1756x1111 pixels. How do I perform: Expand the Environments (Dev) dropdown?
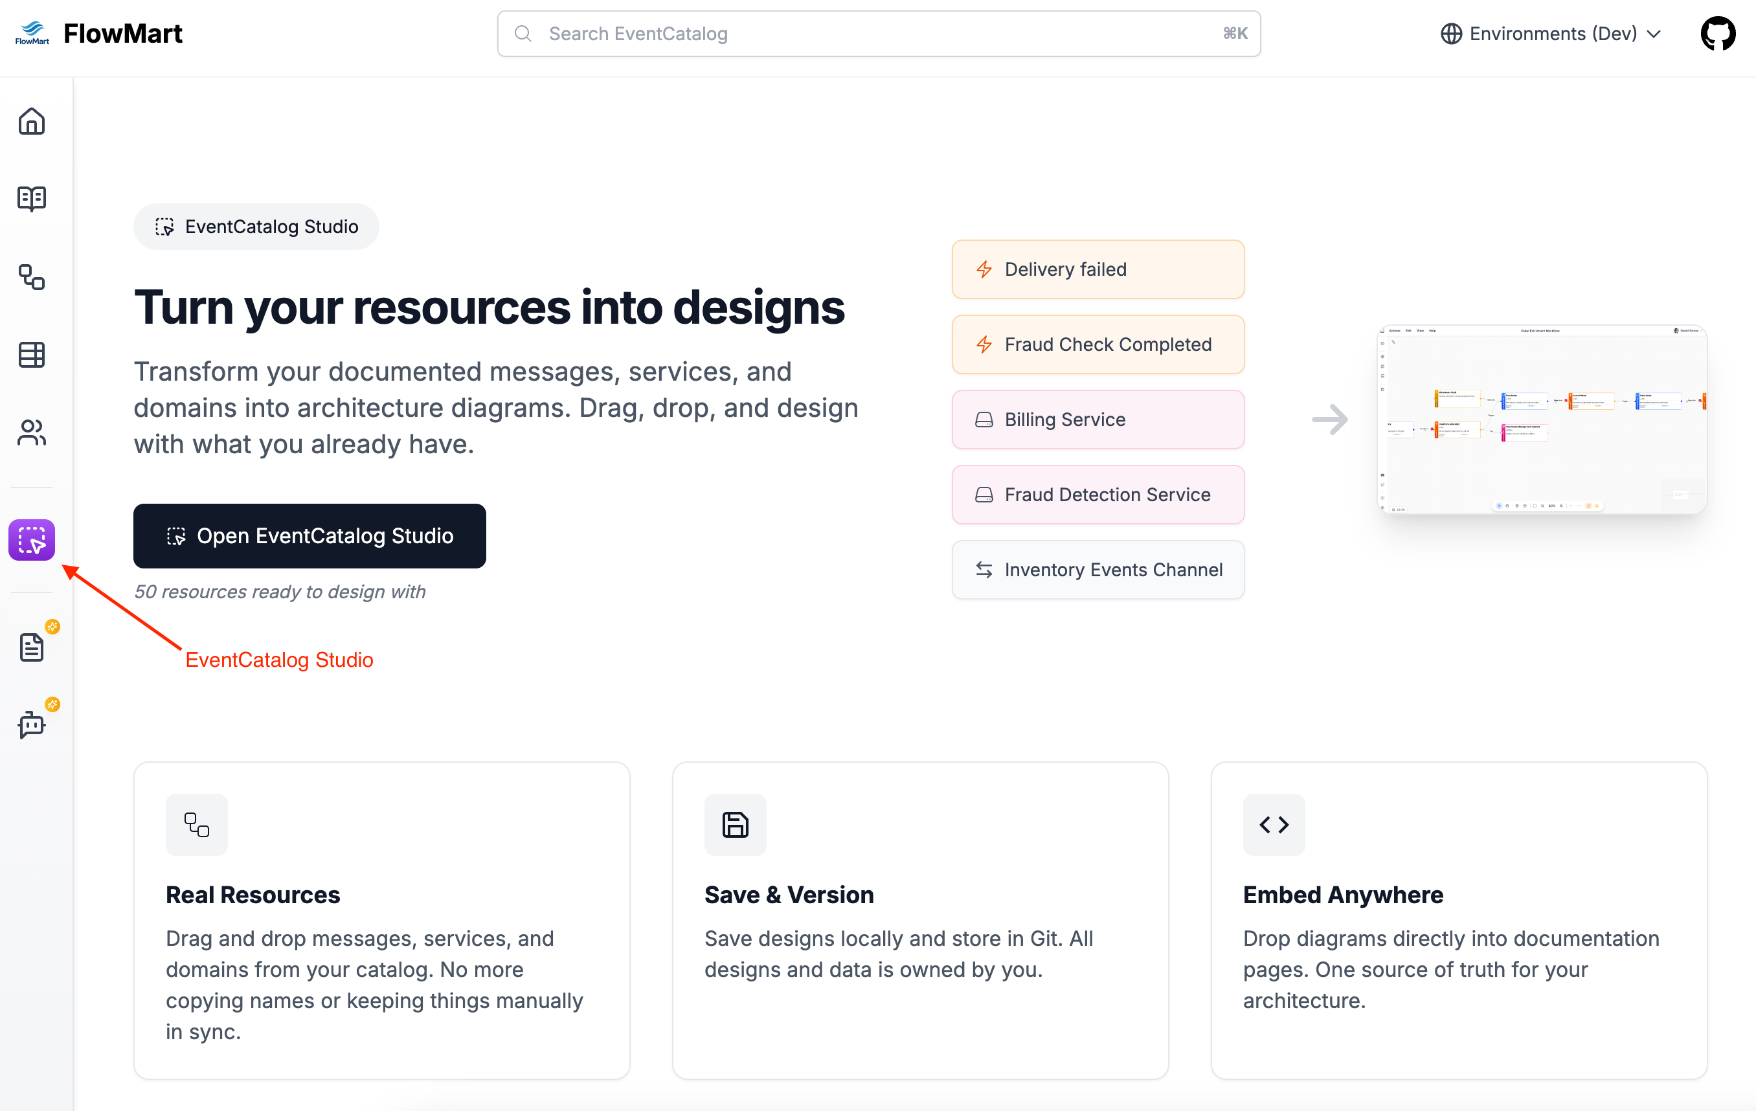[1550, 34]
